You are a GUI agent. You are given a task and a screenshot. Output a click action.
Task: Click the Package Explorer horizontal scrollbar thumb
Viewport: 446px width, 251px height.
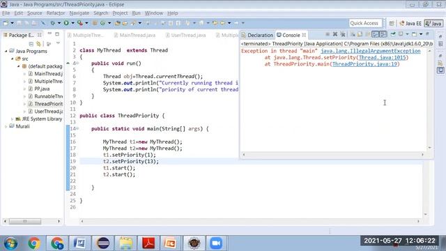(x=25, y=221)
